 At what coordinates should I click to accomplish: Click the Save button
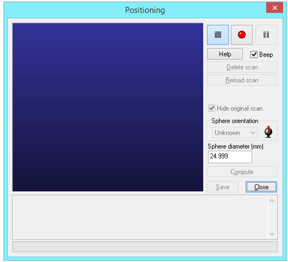pos(222,187)
